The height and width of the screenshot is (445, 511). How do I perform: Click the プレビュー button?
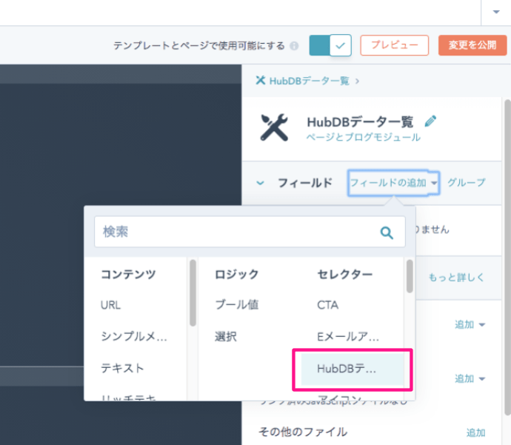(394, 45)
